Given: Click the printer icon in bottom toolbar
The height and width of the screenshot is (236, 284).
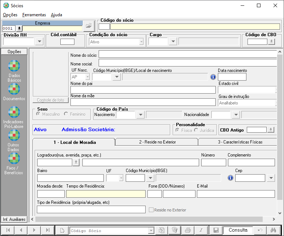Looking at the screenshot, I should tap(188, 230).
